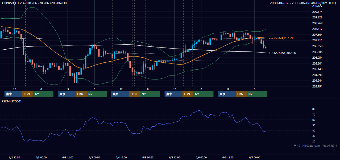Image resolution: width=340 pixels, height=160 pixels.
Task: Click the RSI 40 level label
Action: coord(314,130)
